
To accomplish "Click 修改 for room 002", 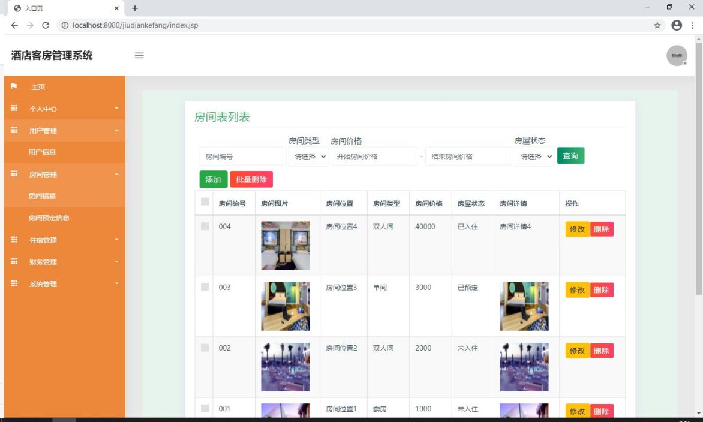I will point(578,351).
